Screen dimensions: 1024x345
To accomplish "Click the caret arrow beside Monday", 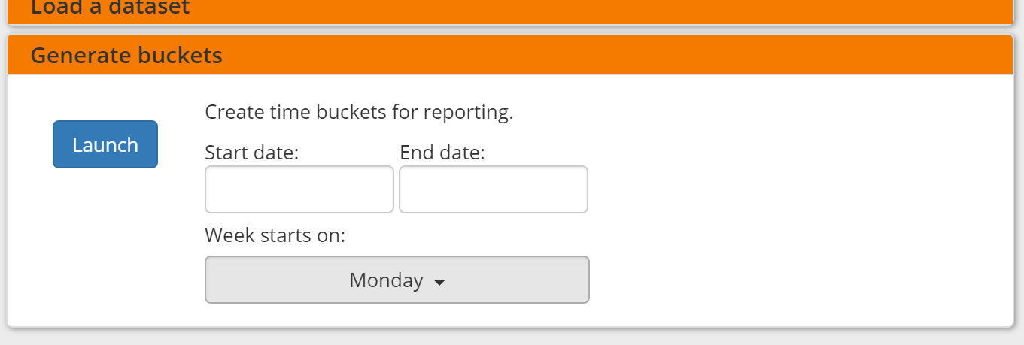I will (x=440, y=282).
